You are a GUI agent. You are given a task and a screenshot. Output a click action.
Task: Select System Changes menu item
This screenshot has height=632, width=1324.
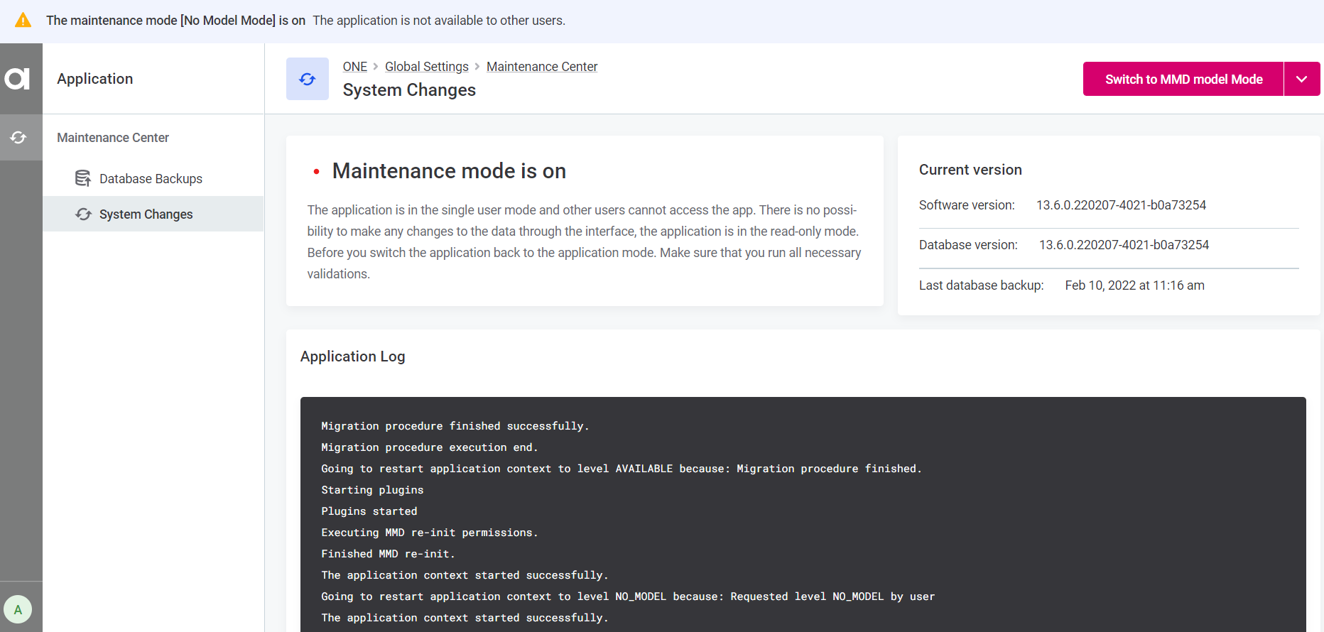point(146,214)
